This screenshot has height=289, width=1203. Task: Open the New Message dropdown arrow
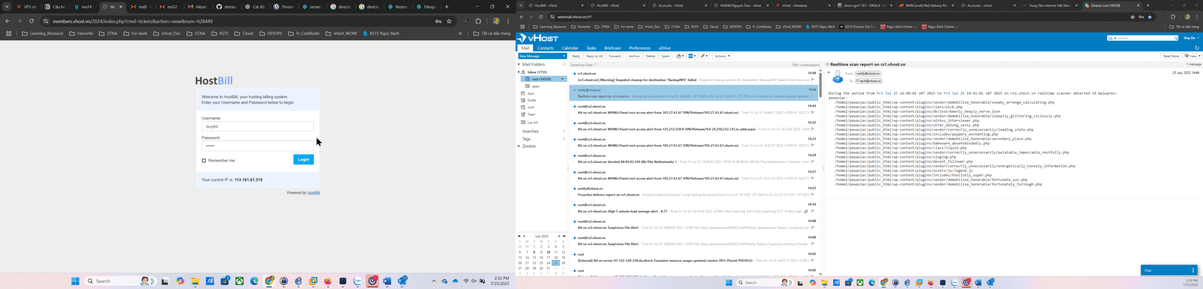click(x=564, y=56)
